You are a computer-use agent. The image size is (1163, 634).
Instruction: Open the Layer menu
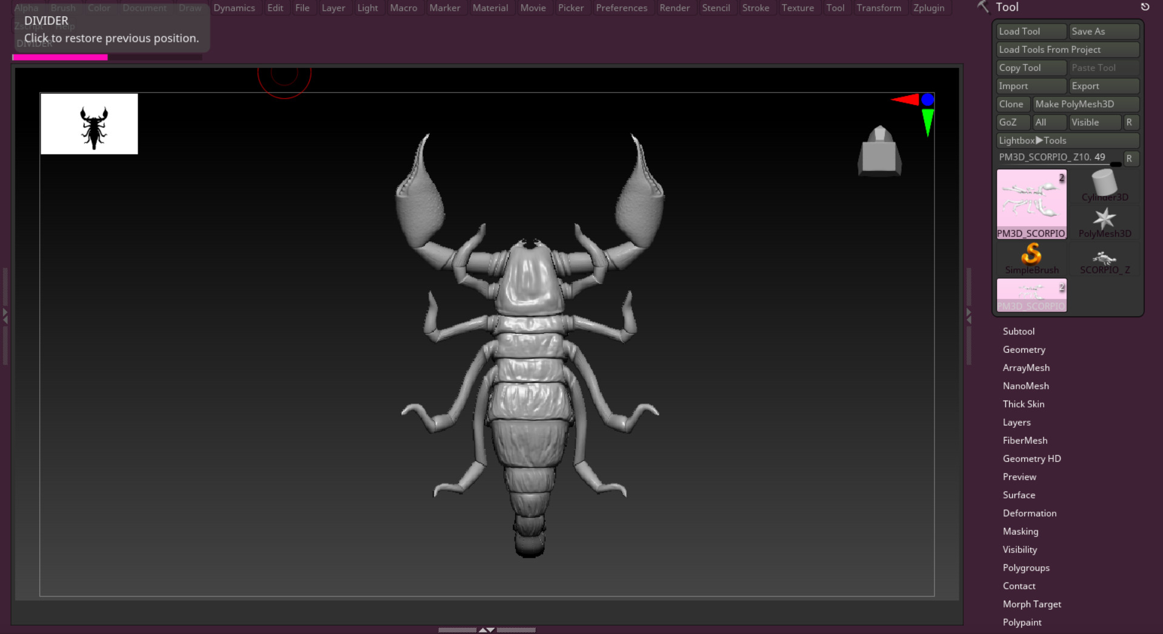(333, 8)
